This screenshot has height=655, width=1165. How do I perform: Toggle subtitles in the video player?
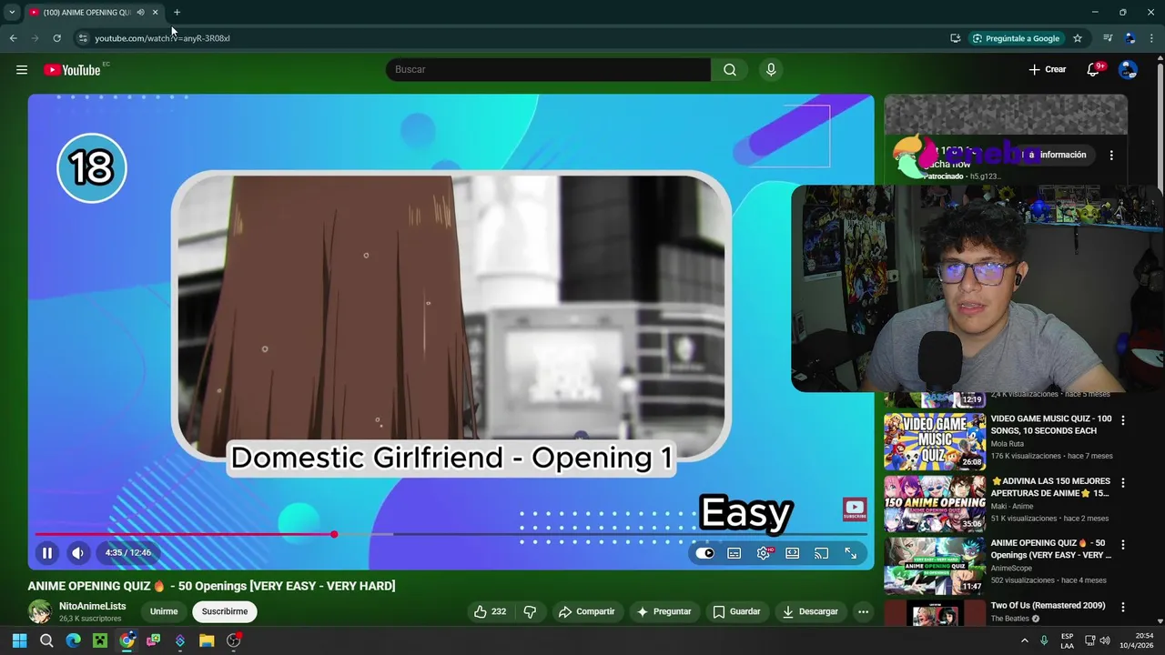click(734, 553)
